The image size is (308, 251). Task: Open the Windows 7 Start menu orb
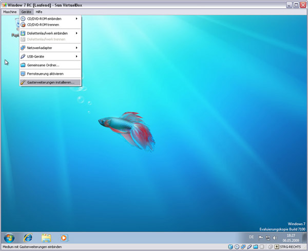(x=9, y=237)
